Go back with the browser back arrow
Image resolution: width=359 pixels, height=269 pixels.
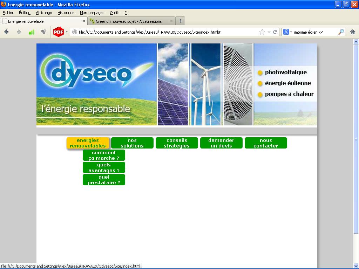point(6,32)
